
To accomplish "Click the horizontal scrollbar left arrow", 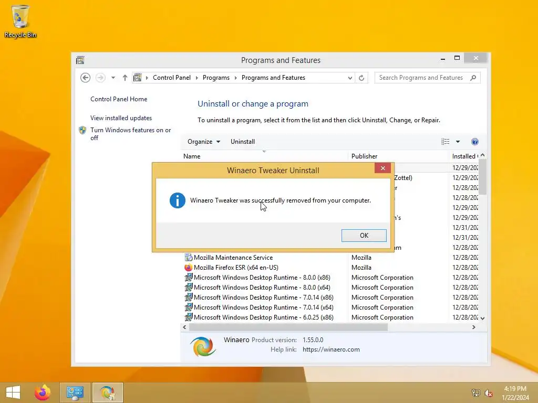I will coord(184,327).
